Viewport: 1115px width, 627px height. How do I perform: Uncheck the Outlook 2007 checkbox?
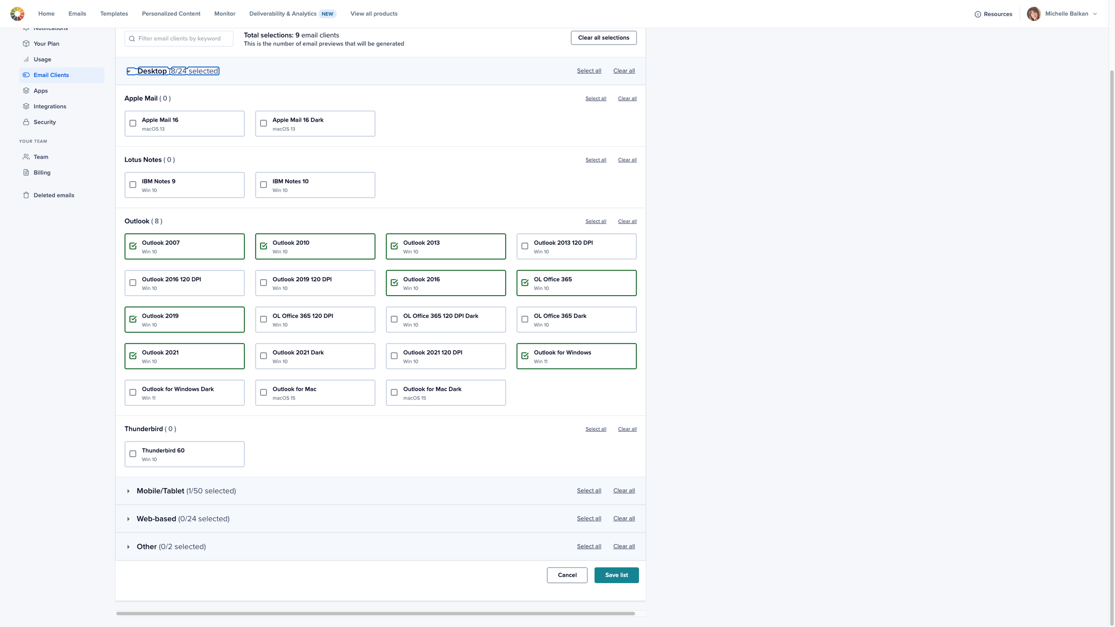133,246
